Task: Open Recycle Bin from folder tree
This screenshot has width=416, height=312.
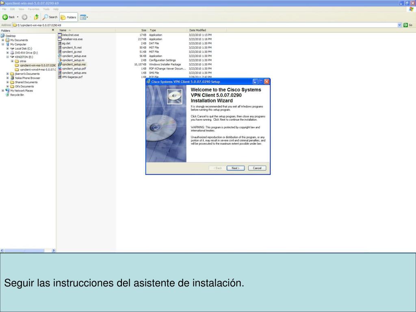Action: tap(17, 95)
